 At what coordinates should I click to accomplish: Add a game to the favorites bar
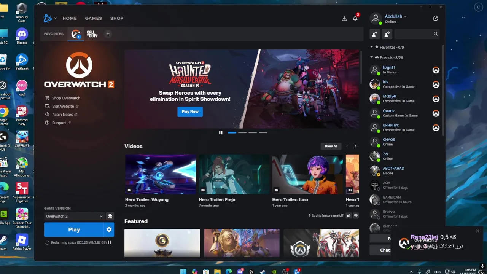(108, 34)
